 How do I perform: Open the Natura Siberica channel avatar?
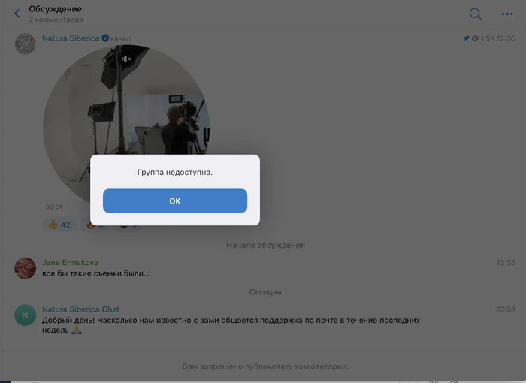[x=25, y=44]
